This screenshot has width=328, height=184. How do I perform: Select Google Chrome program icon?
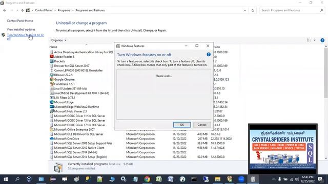pyautogui.click(x=52, y=79)
